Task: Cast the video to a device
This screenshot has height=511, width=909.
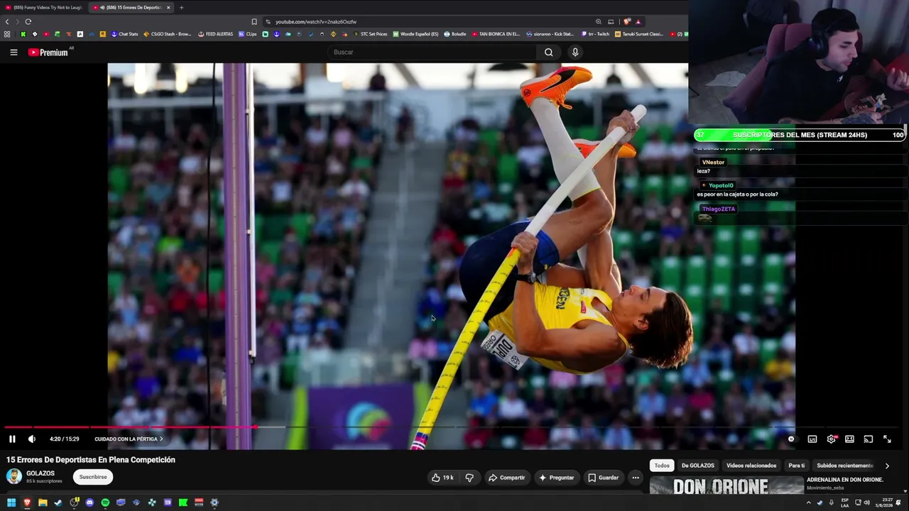Action: pos(868,439)
